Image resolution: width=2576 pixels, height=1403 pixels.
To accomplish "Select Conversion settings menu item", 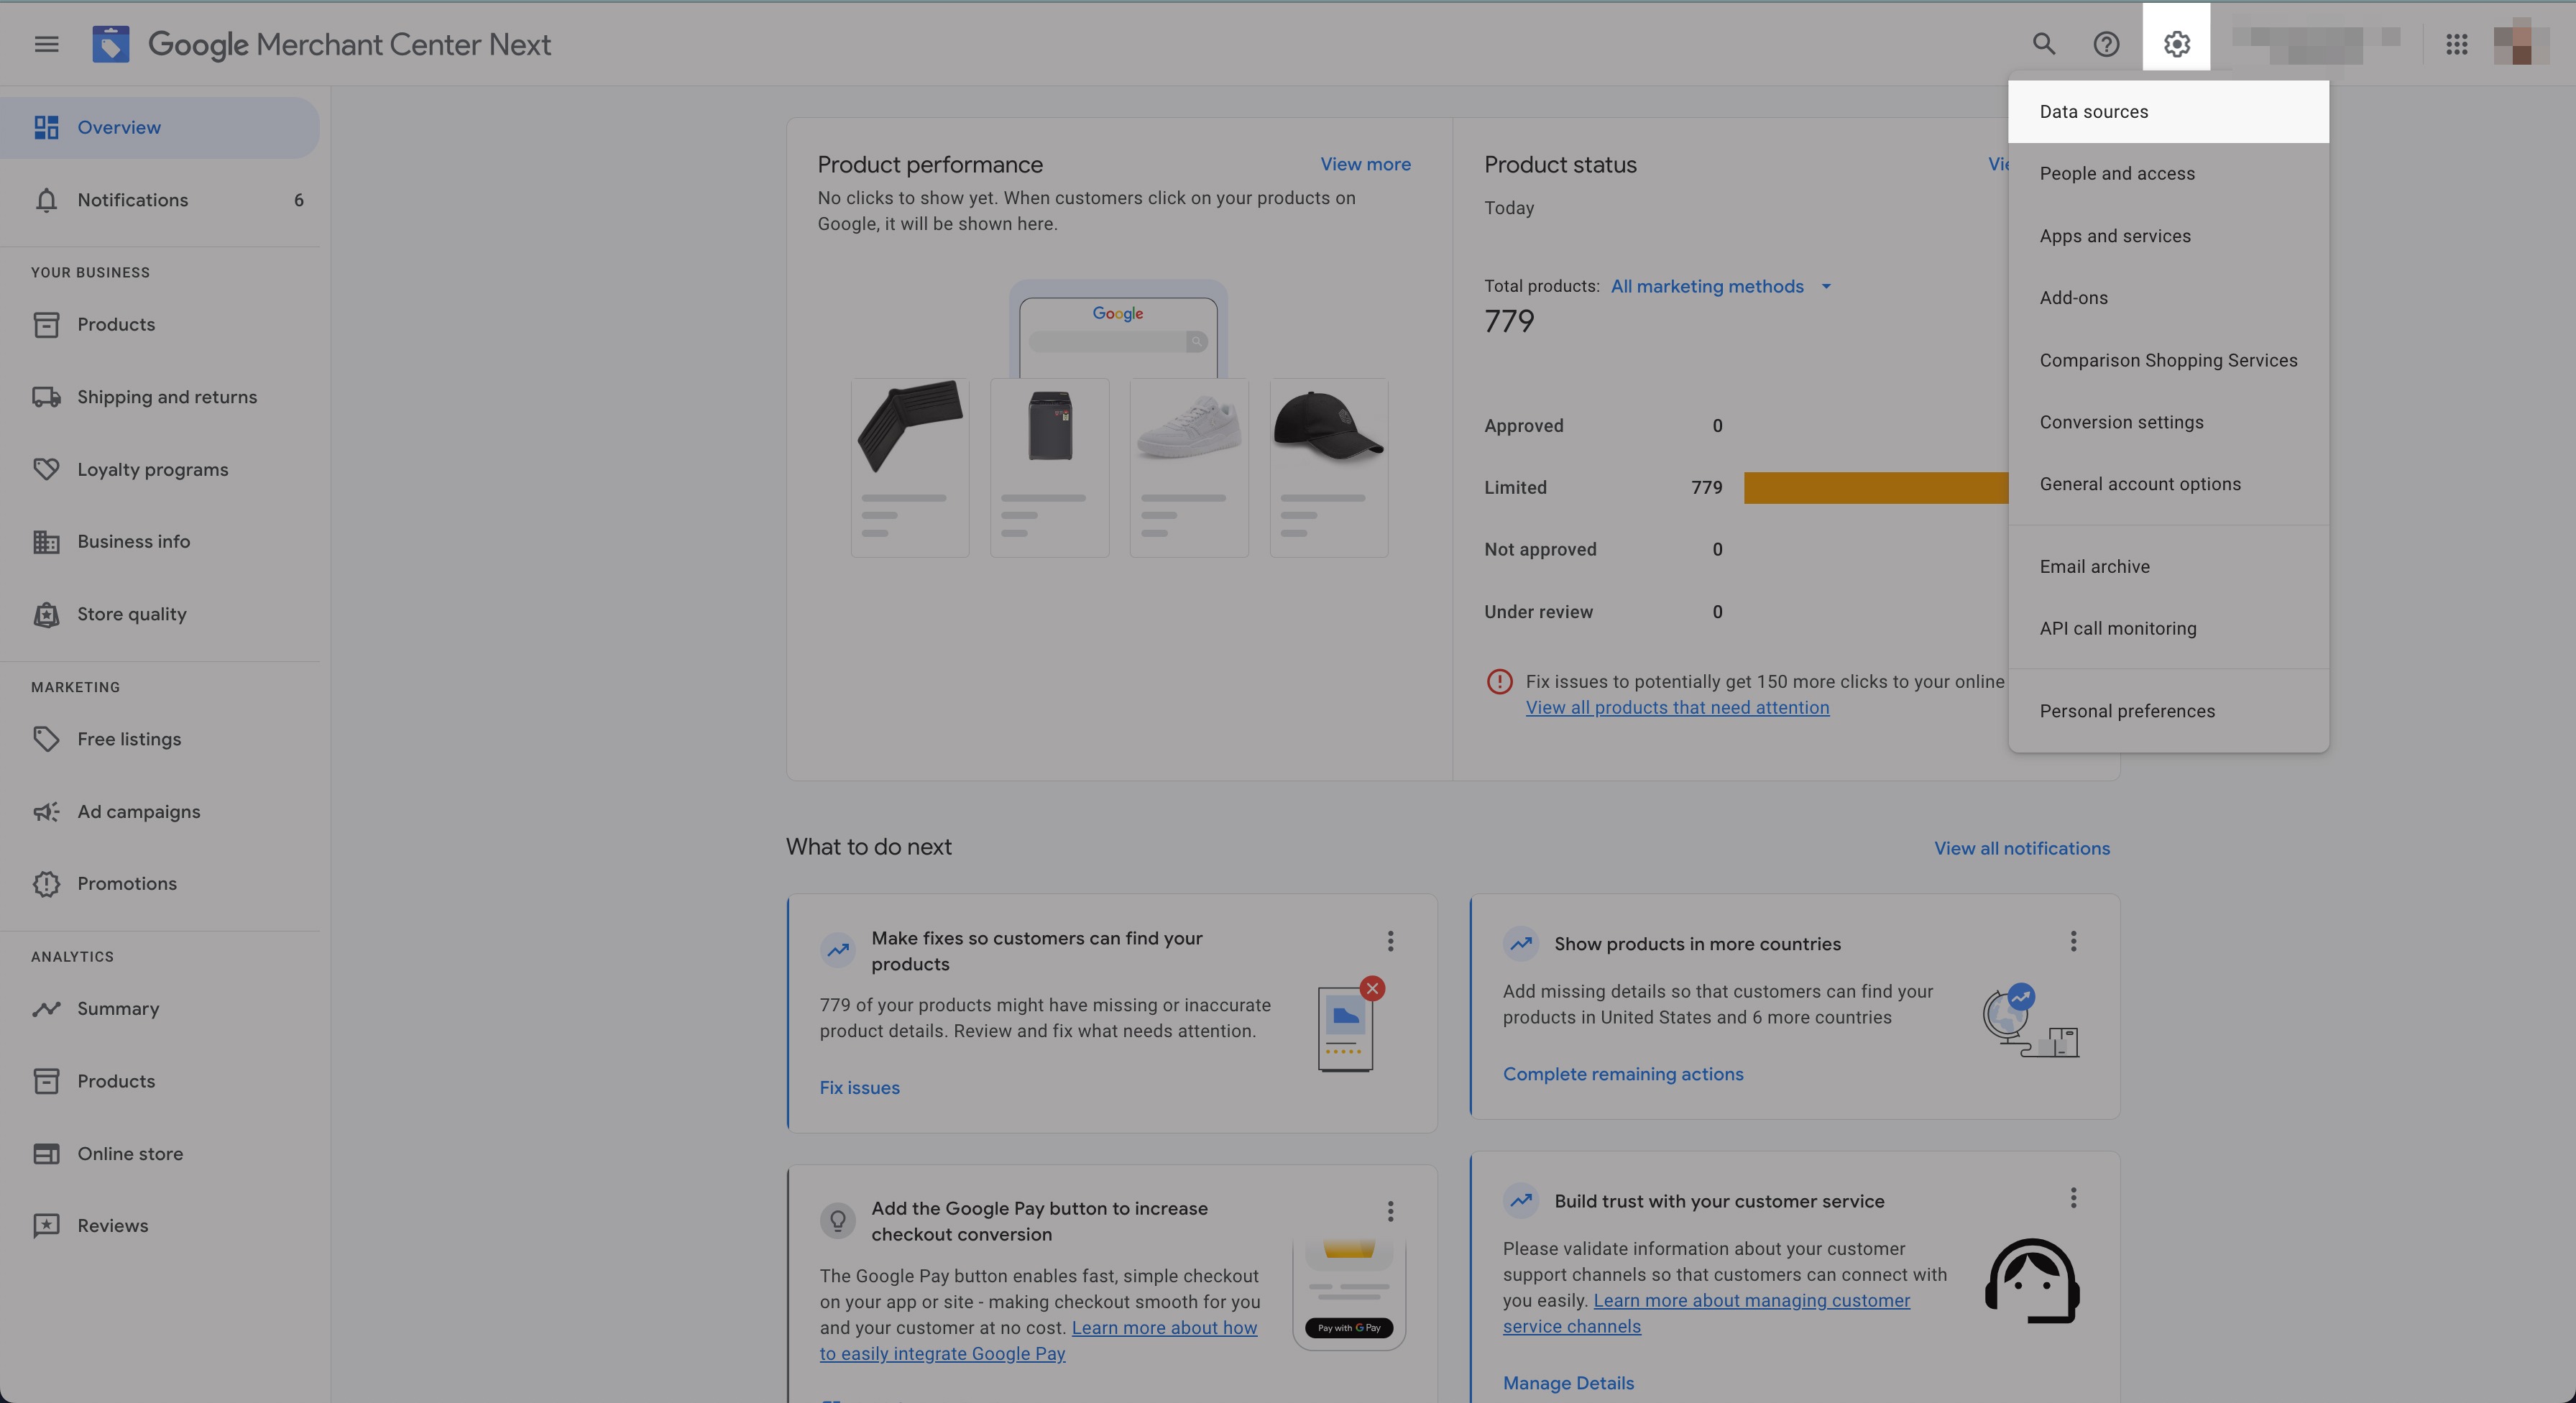I will (2168, 422).
